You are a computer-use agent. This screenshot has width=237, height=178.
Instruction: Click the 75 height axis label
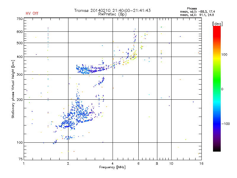(21, 159)
